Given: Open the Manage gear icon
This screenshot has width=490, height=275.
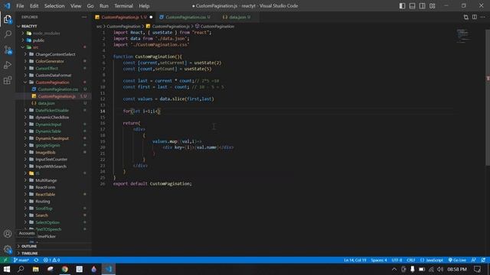Looking at the screenshot, I should pyautogui.click(x=8, y=249).
